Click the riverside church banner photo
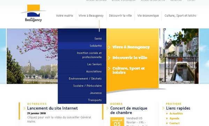209x126 pixels. click(x=32, y=56)
